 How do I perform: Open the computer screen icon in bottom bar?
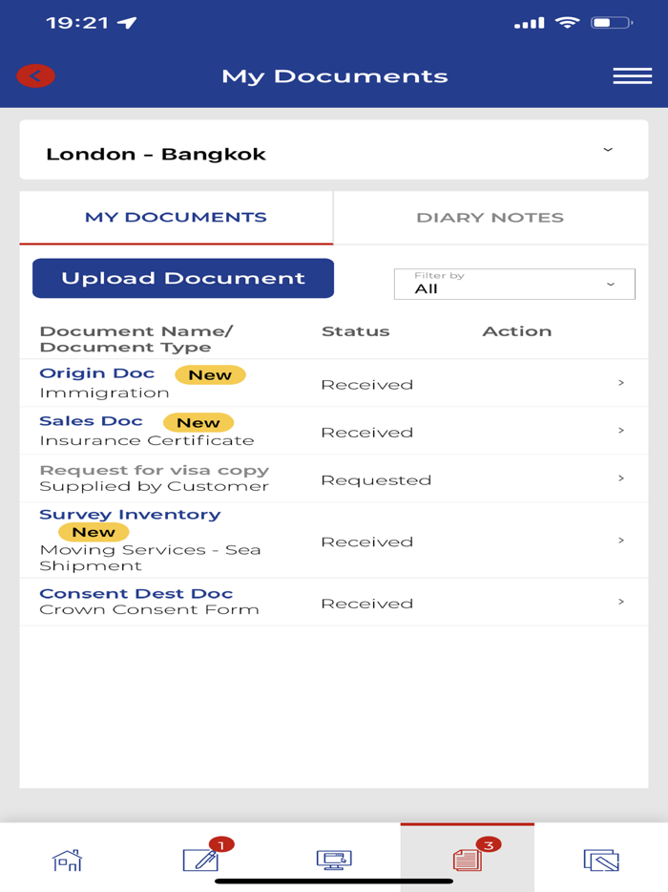click(x=334, y=860)
